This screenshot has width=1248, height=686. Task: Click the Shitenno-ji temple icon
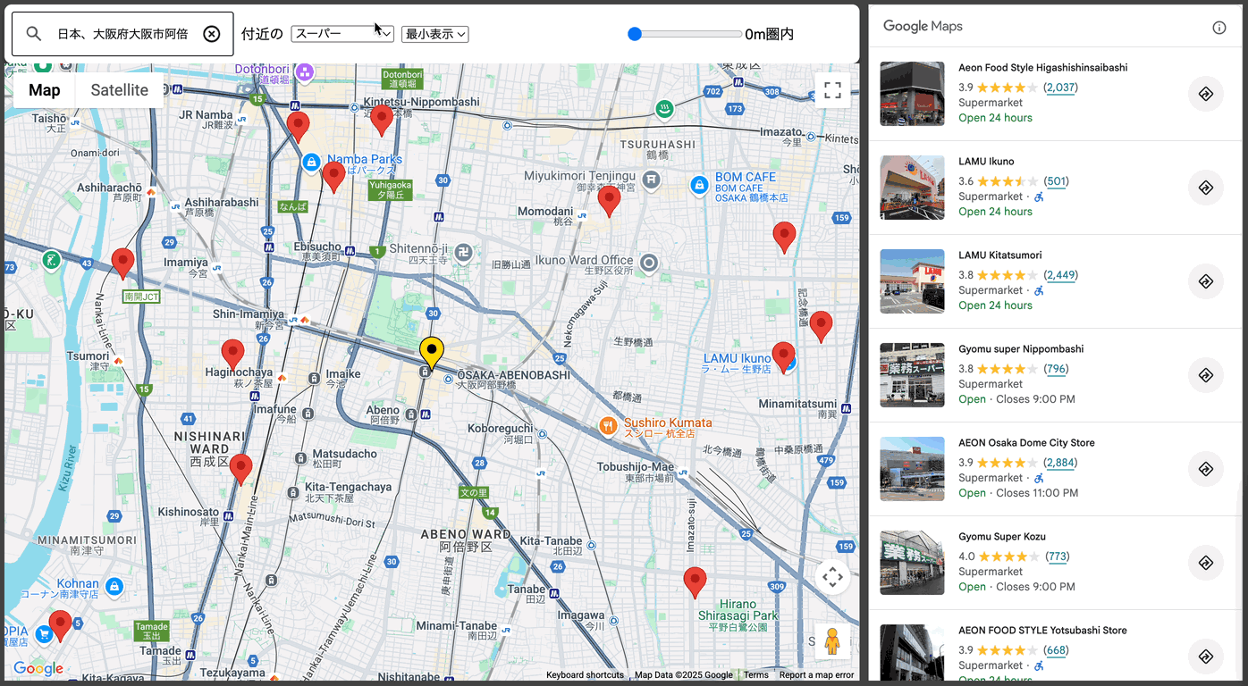(x=464, y=252)
